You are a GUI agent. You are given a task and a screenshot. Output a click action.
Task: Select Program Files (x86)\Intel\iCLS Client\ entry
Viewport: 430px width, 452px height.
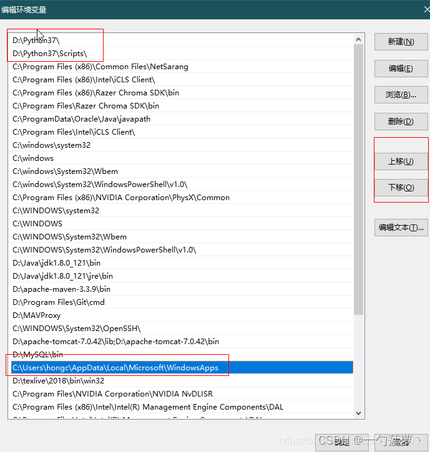(x=180, y=80)
